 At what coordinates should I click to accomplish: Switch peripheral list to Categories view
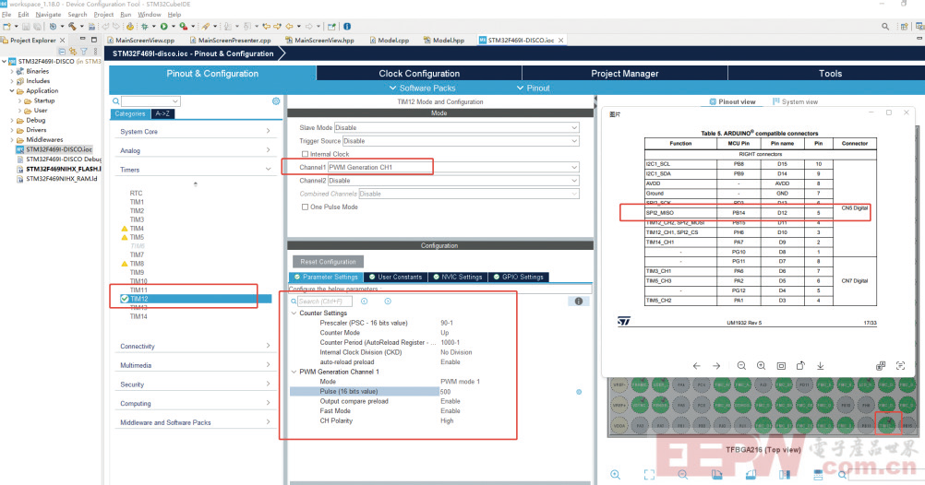click(x=130, y=113)
